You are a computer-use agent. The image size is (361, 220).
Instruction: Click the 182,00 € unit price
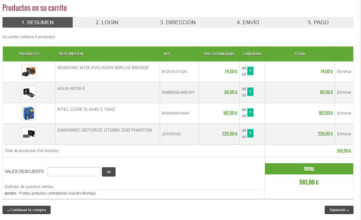pyautogui.click(x=230, y=113)
